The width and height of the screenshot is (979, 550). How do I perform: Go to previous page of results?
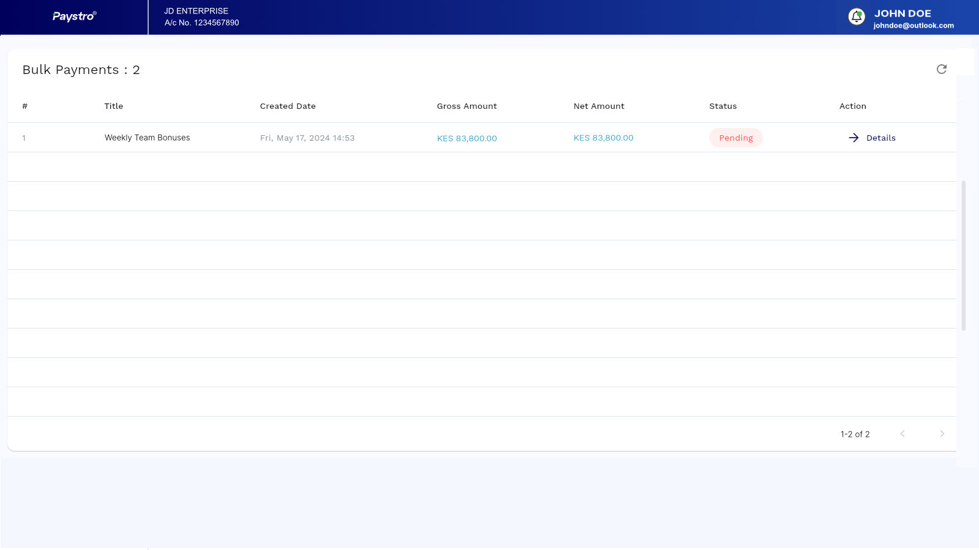pyautogui.click(x=902, y=434)
